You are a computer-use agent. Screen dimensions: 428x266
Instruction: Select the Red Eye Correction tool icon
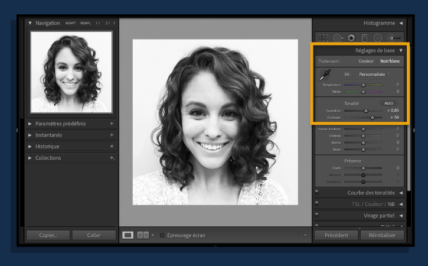pyautogui.click(x=351, y=38)
